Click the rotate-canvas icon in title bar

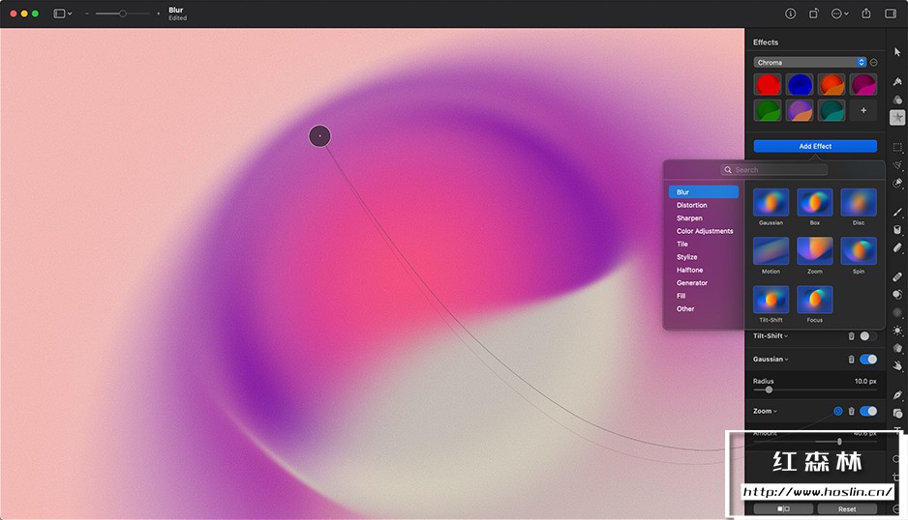pos(813,14)
